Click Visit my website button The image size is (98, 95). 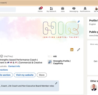click(25, 75)
